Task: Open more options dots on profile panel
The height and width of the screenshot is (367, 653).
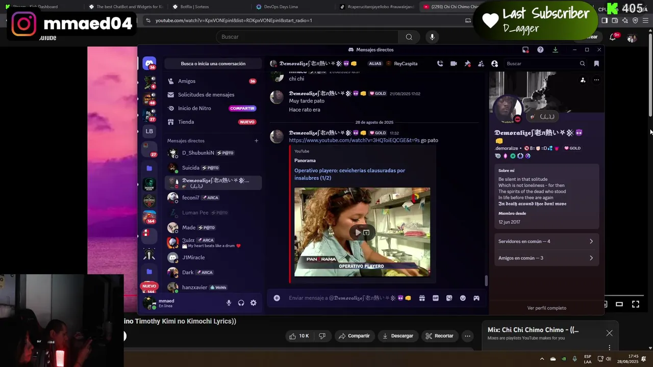Action: click(x=596, y=80)
